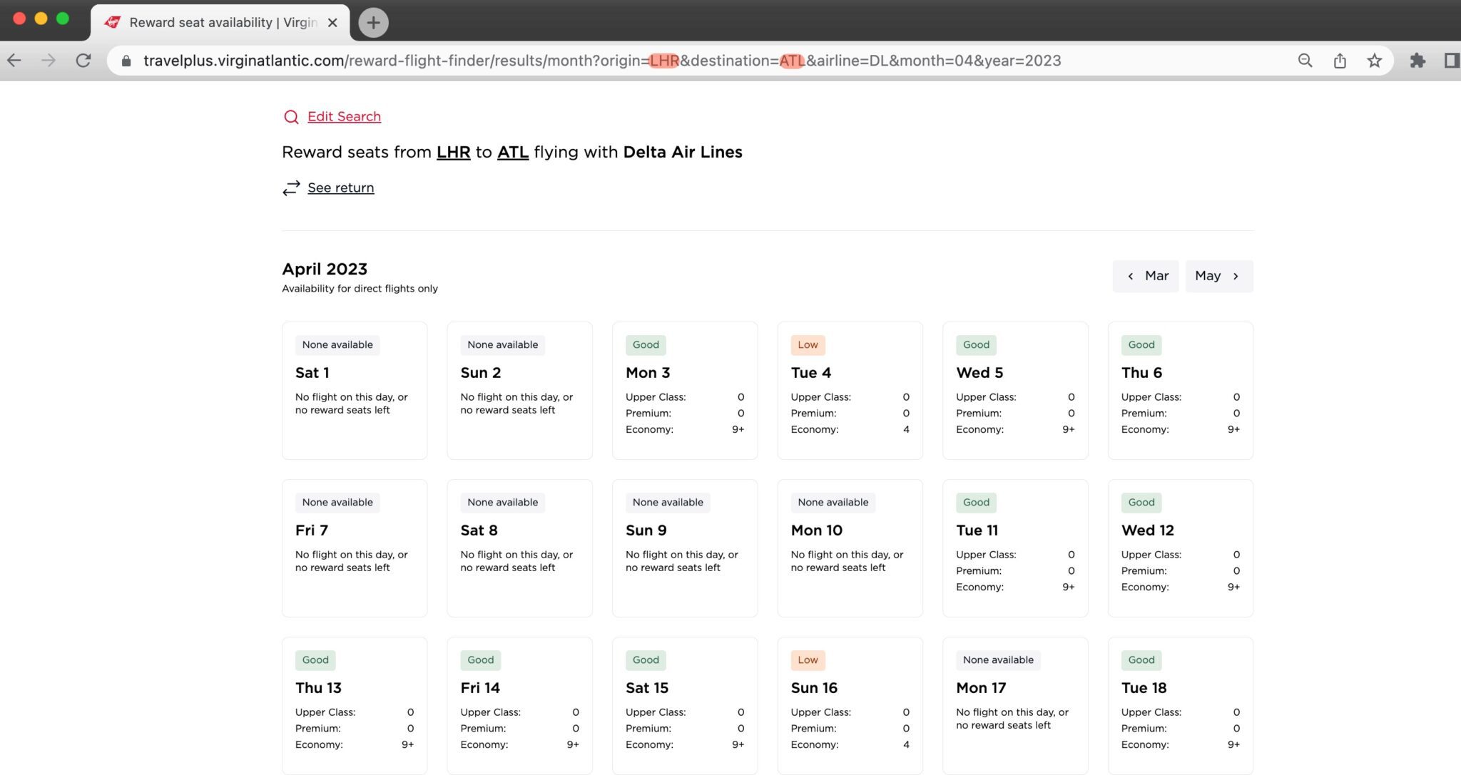Go to previous month Mar

coord(1146,276)
